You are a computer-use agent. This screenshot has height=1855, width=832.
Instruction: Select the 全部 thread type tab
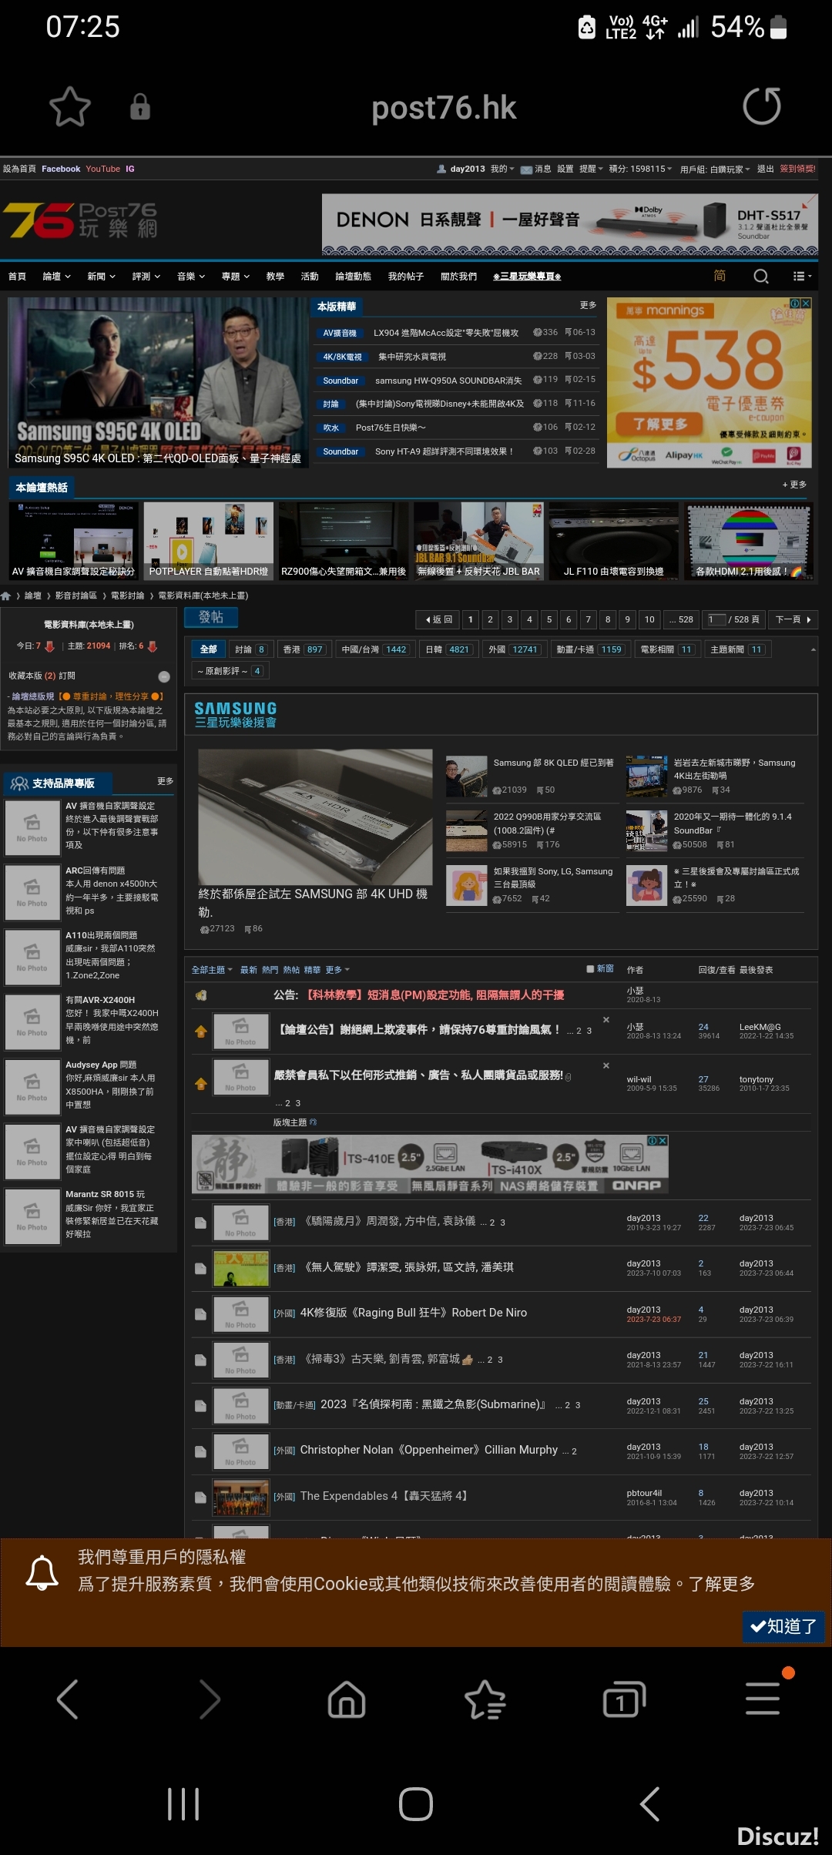[208, 649]
